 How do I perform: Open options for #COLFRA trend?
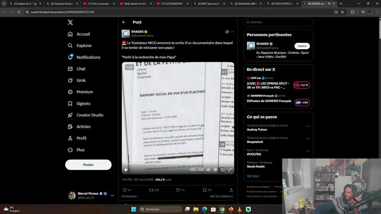point(308,151)
